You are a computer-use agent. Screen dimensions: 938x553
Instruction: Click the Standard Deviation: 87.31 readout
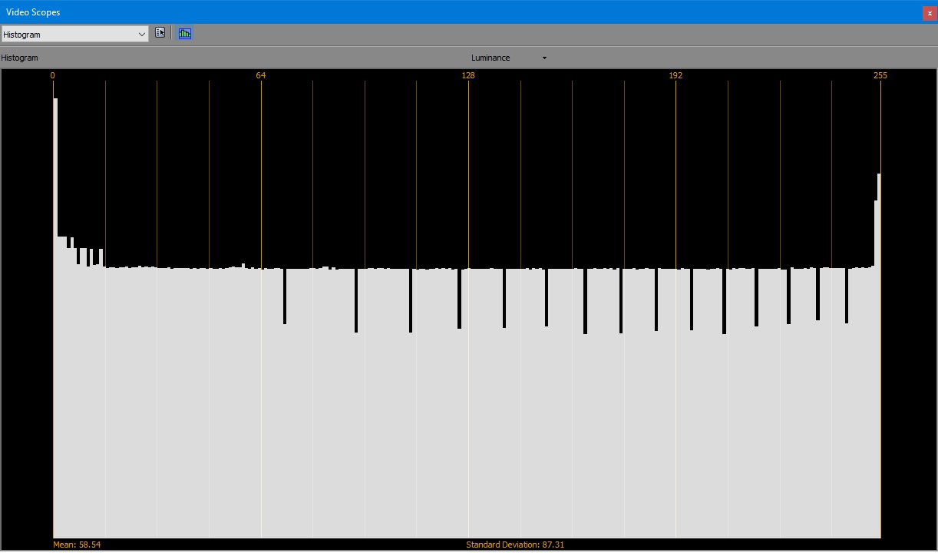point(514,545)
